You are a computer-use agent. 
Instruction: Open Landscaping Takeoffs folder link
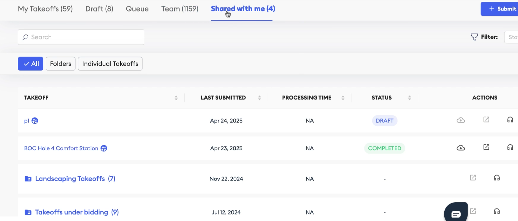[x=70, y=179]
